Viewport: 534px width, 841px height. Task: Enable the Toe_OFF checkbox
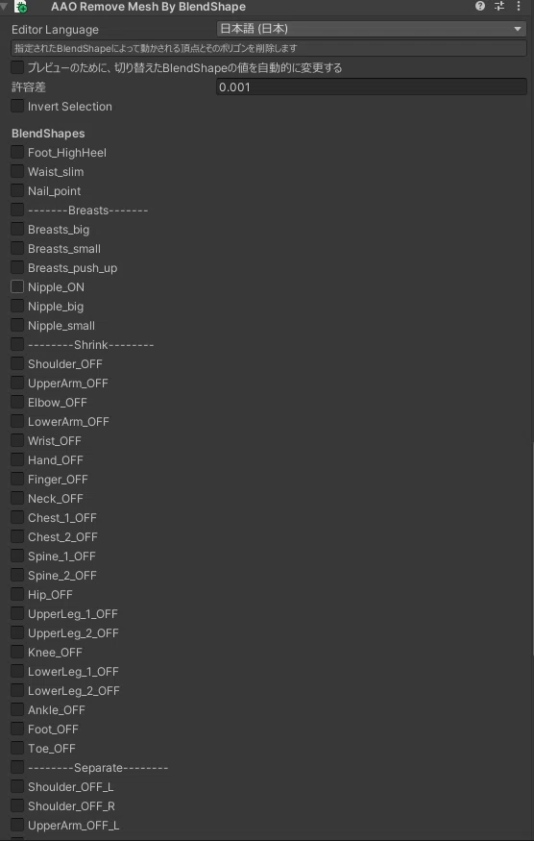[17, 748]
